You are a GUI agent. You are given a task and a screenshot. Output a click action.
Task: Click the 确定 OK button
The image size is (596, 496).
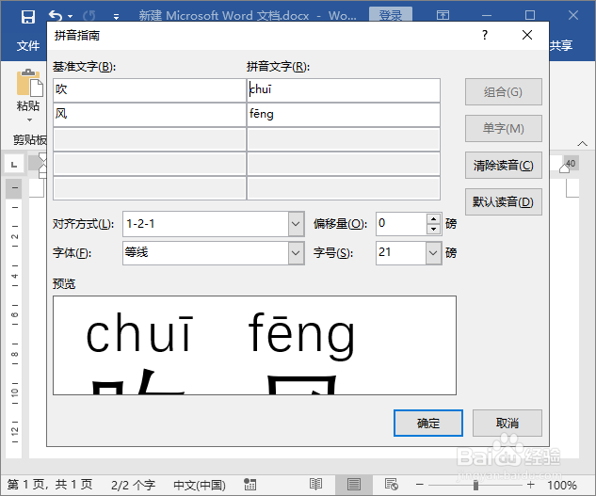coord(428,423)
